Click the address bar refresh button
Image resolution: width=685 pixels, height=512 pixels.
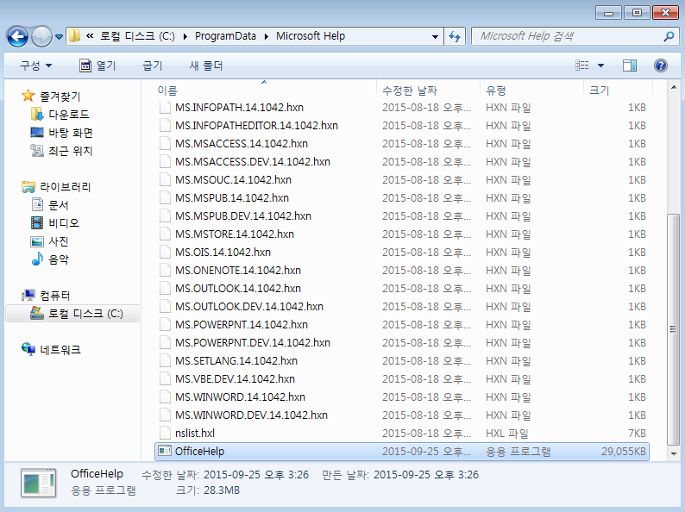point(455,36)
